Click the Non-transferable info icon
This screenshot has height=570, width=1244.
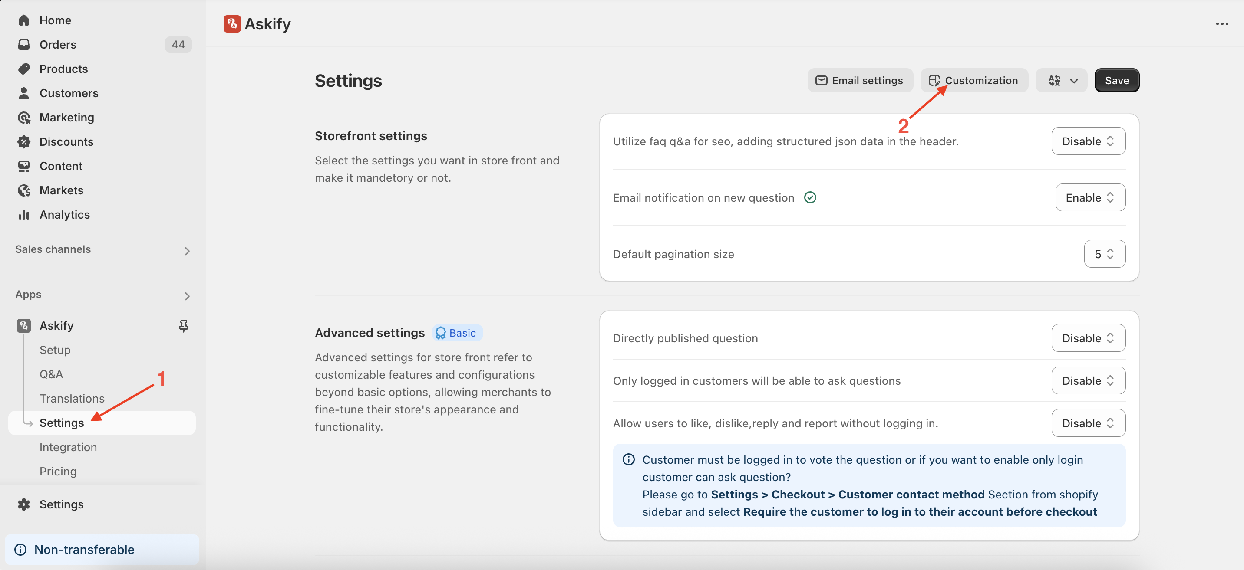pyautogui.click(x=20, y=549)
